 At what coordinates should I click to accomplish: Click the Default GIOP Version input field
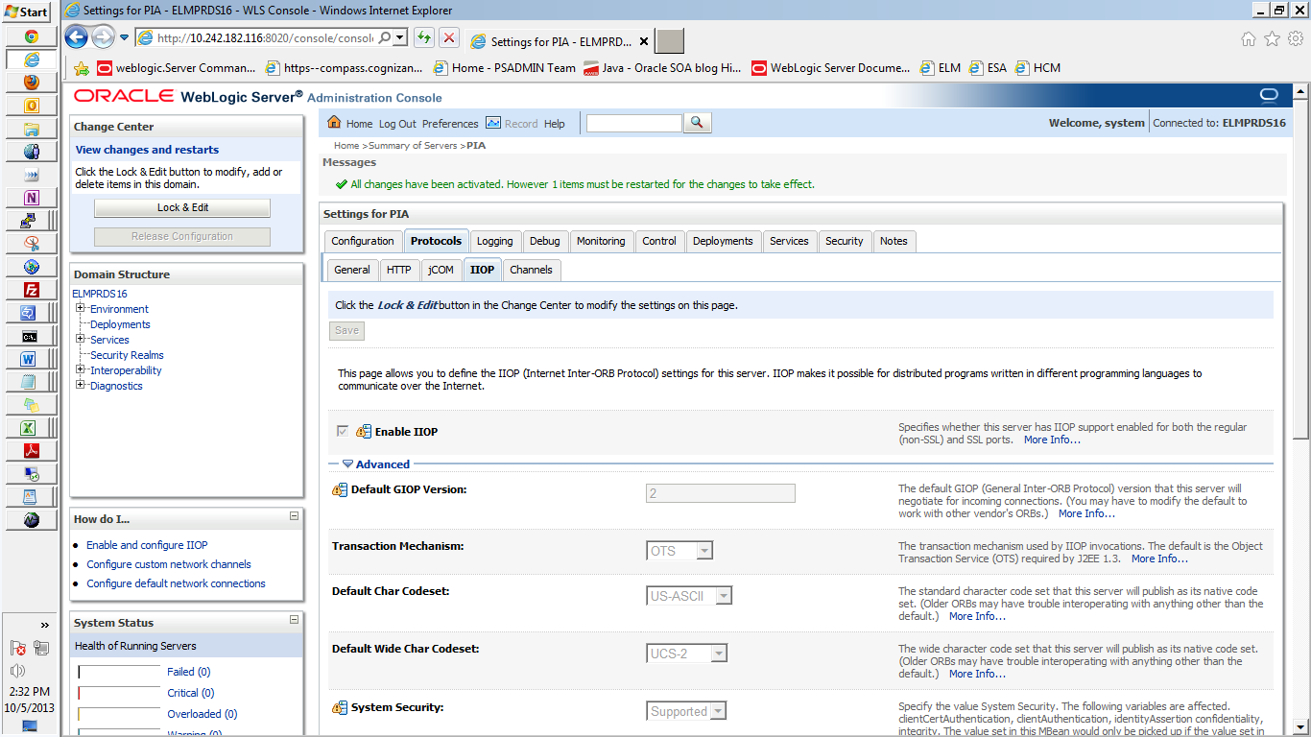coord(720,492)
